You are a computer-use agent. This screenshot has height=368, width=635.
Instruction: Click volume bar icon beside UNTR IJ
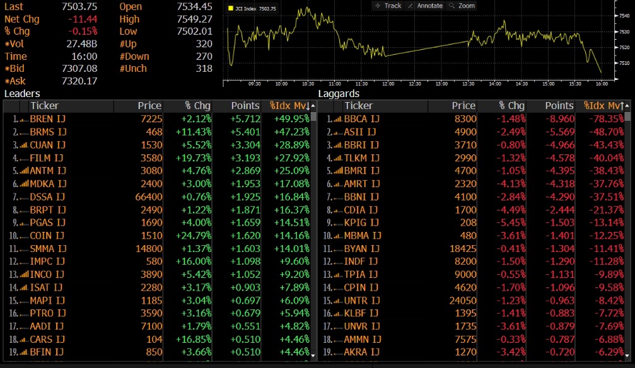click(x=338, y=301)
